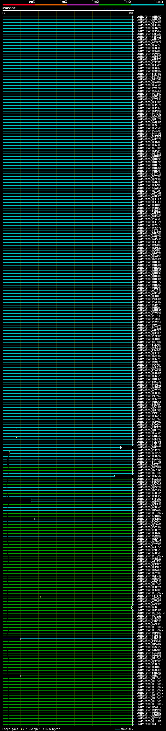
Task: Select UniRef100_P50302 label
Action: pyautogui.click(x=149, y=54)
